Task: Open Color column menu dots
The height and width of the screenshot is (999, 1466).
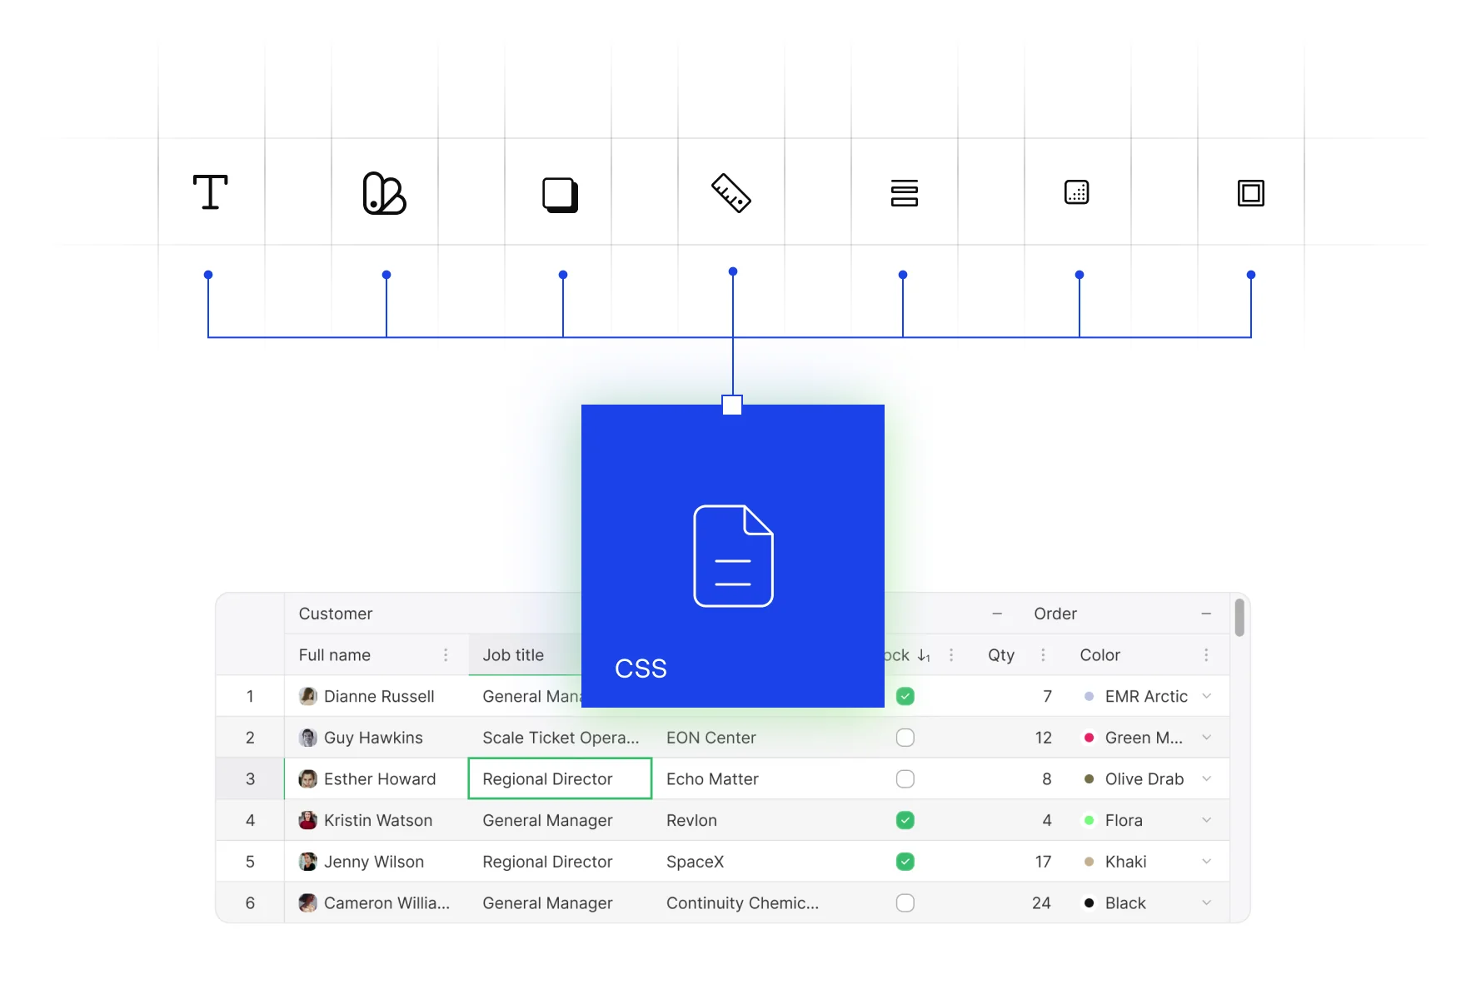Action: click(x=1206, y=655)
